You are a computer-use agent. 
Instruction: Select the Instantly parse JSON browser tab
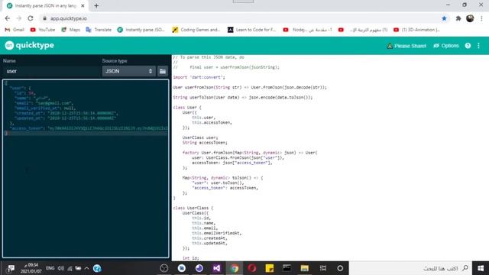click(46, 5)
